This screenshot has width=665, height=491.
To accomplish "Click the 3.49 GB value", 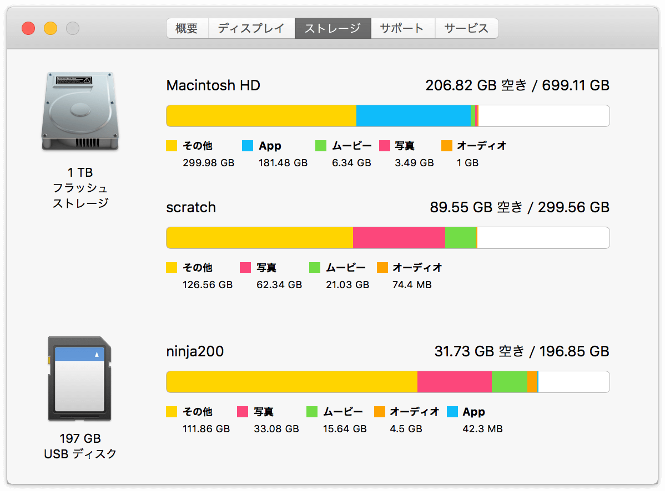I will (414, 163).
